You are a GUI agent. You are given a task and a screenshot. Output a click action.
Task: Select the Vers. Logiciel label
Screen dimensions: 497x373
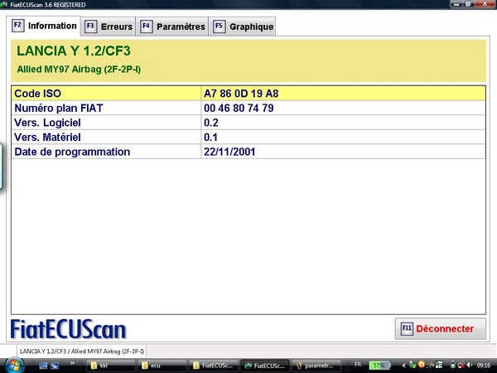(47, 123)
